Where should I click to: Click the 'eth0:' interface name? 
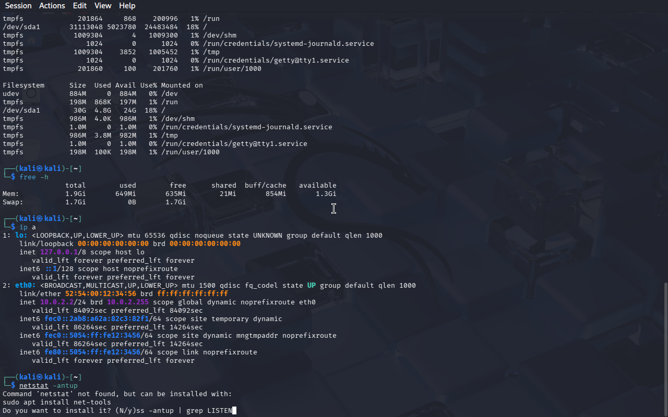point(26,286)
